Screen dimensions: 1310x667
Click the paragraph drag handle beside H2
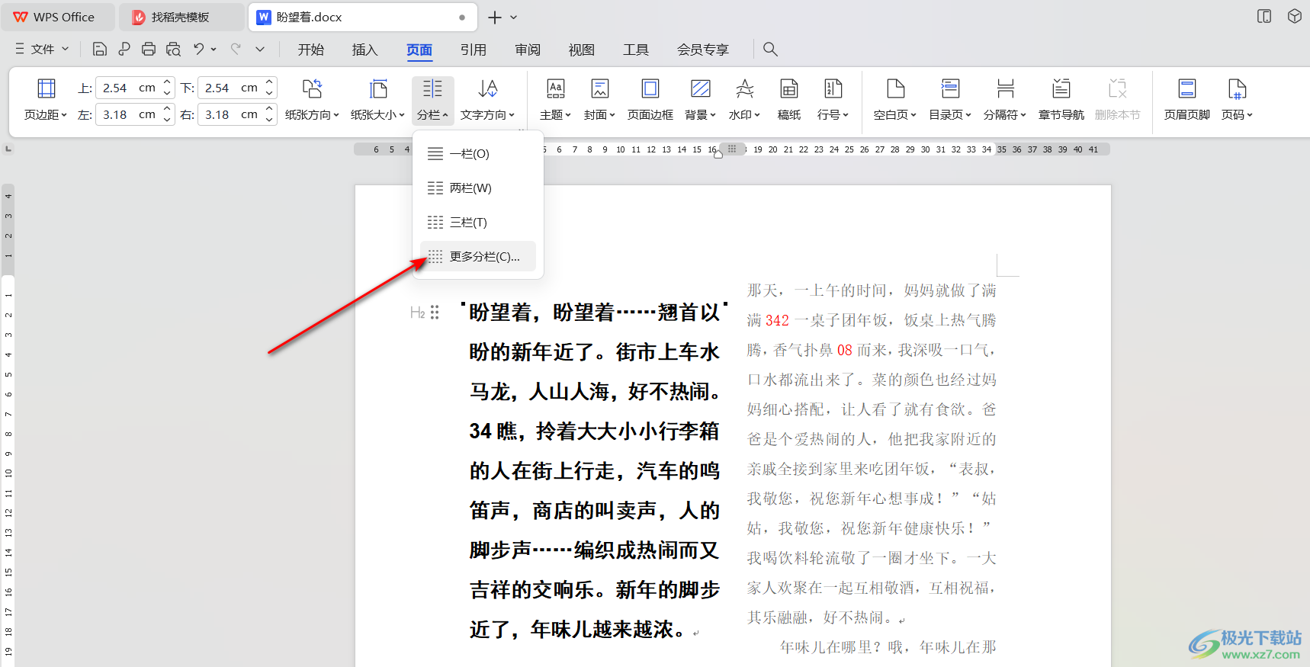[x=435, y=313]
